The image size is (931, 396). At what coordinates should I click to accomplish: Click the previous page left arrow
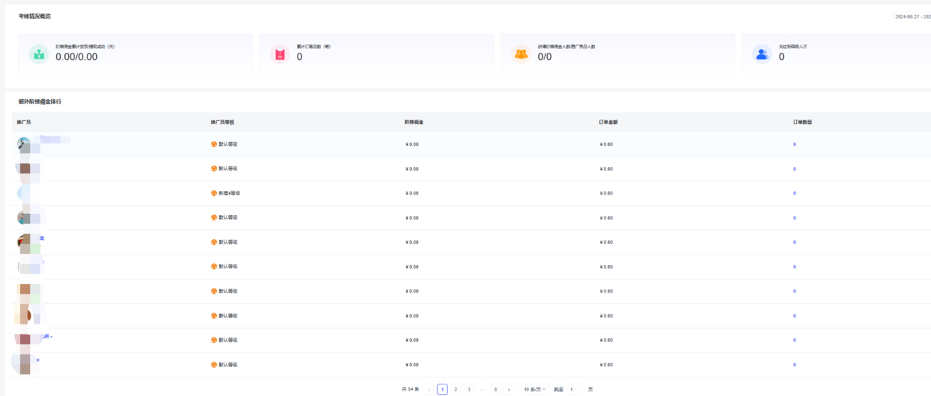(429, 390)
